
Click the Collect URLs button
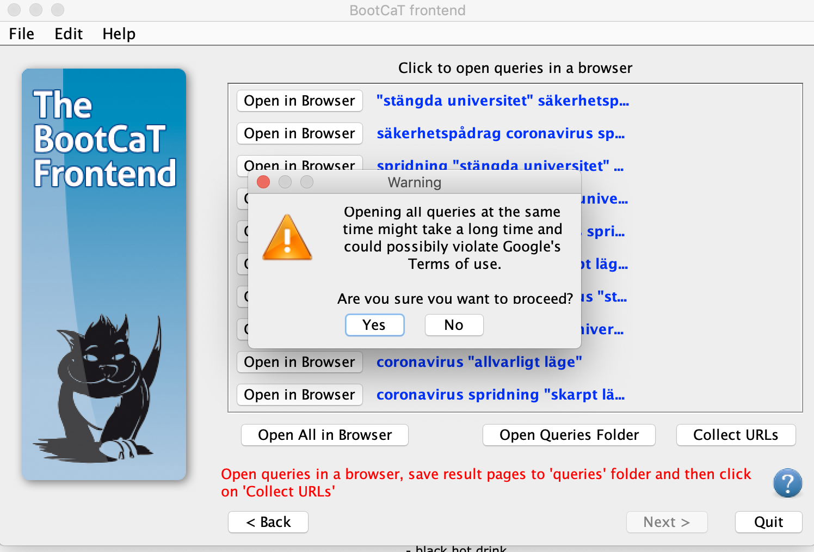click(736, 435)
